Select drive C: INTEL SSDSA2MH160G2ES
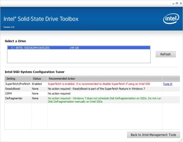Screen dimensions: 183x142 pos(79,48)
